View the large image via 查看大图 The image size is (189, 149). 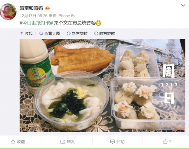(52, 34)
